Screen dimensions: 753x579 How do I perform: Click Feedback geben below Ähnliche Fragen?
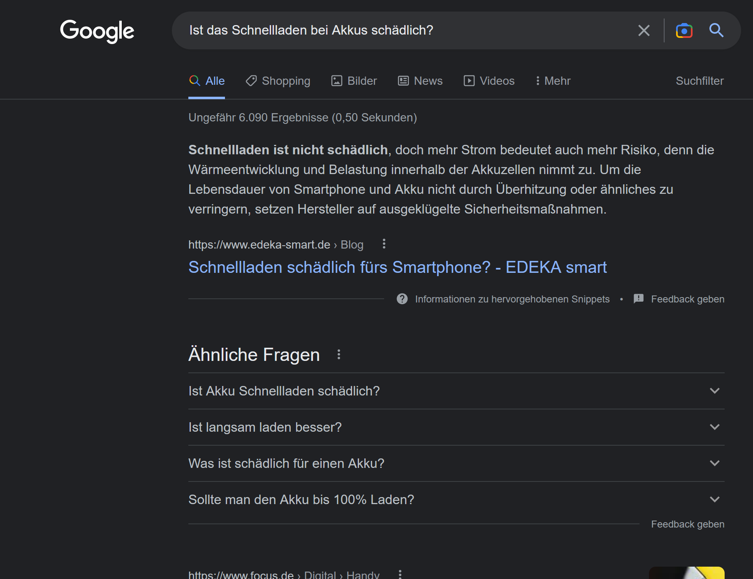click(x=688, y=524)
